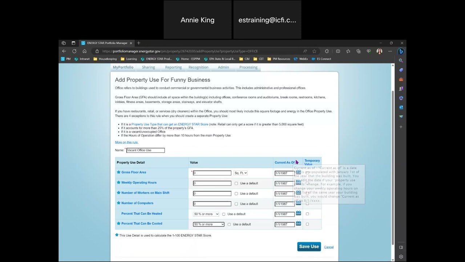Switch to the Recognition tab
Screen dimensions: 465x262
pyautogui.click(x=198, y=67)
